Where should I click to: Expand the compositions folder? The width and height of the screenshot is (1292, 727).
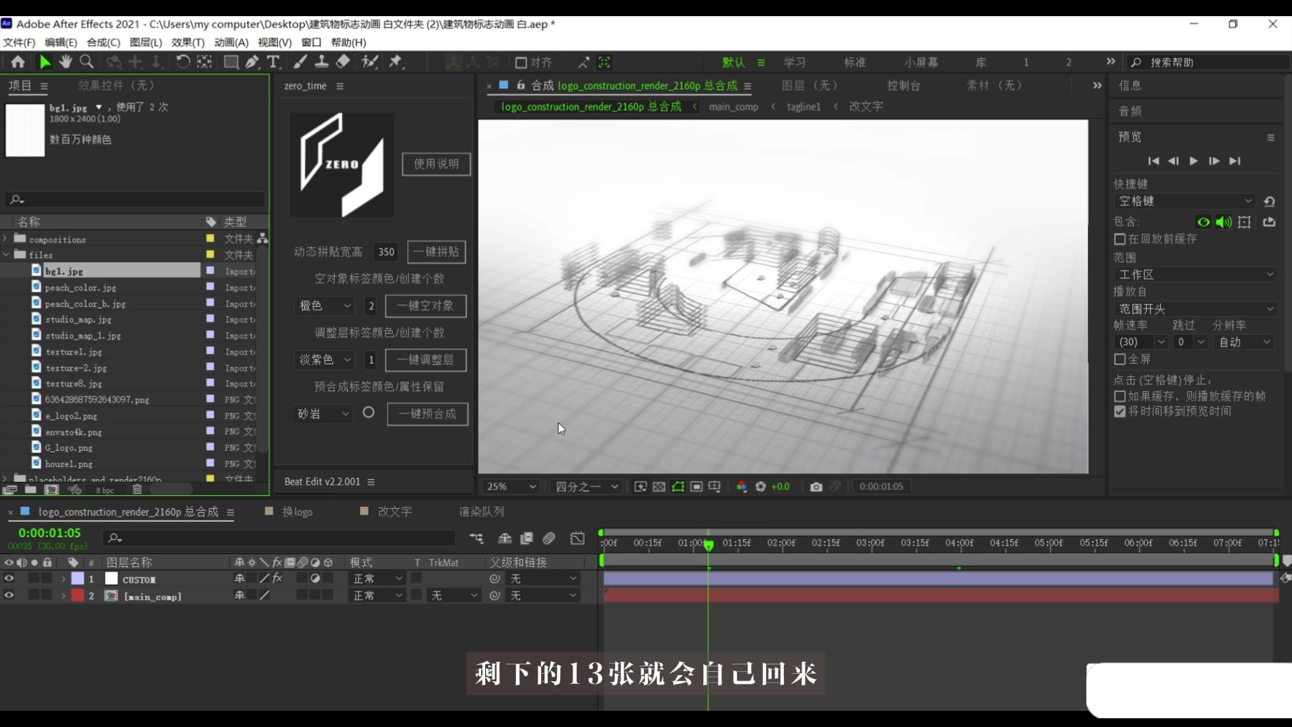(x=5, y=239)
